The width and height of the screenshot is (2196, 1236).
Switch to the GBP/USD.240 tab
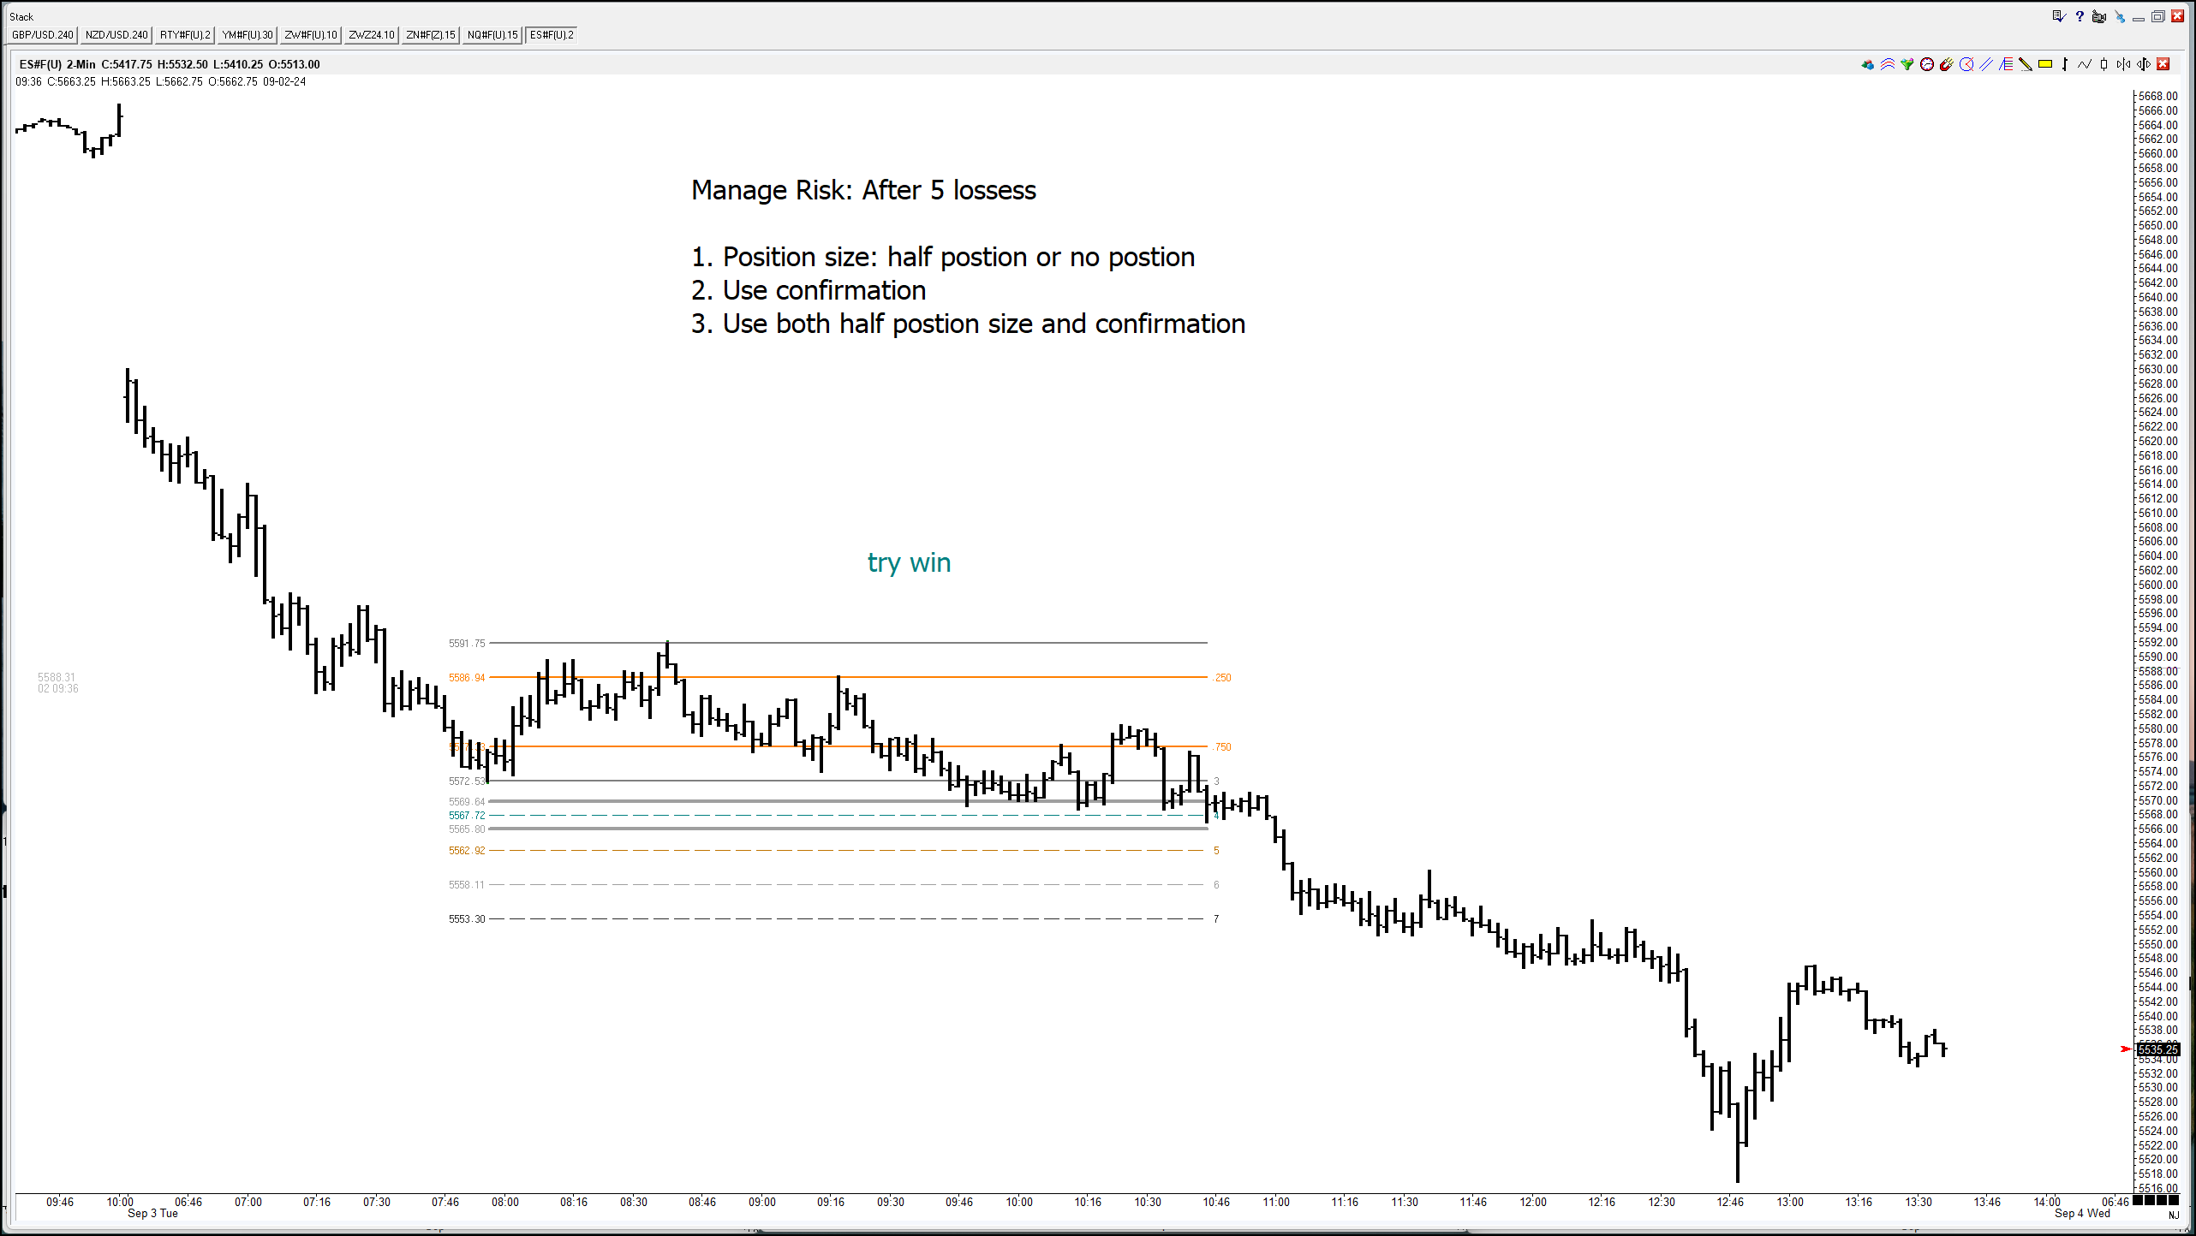43,35
